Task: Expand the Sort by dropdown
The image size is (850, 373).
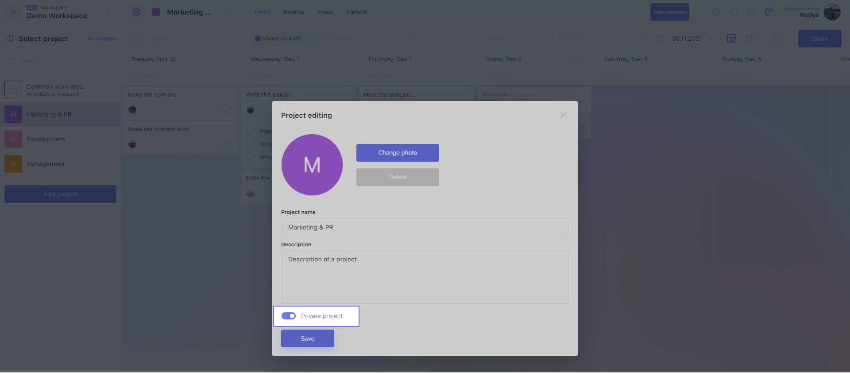Action: (x=593, y=39)
